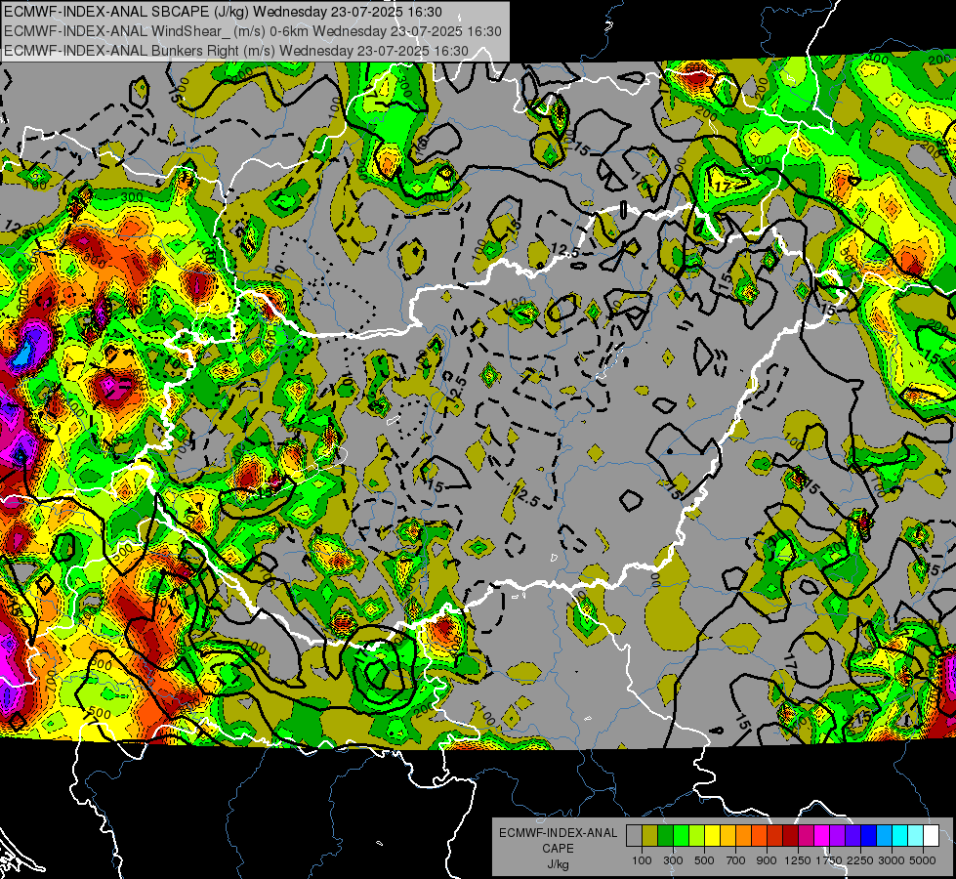The height and width of the screenshot is (879, 956).
Task: Click the Bunkers Right (m/s) title line
Action: [x=236, y=51]
